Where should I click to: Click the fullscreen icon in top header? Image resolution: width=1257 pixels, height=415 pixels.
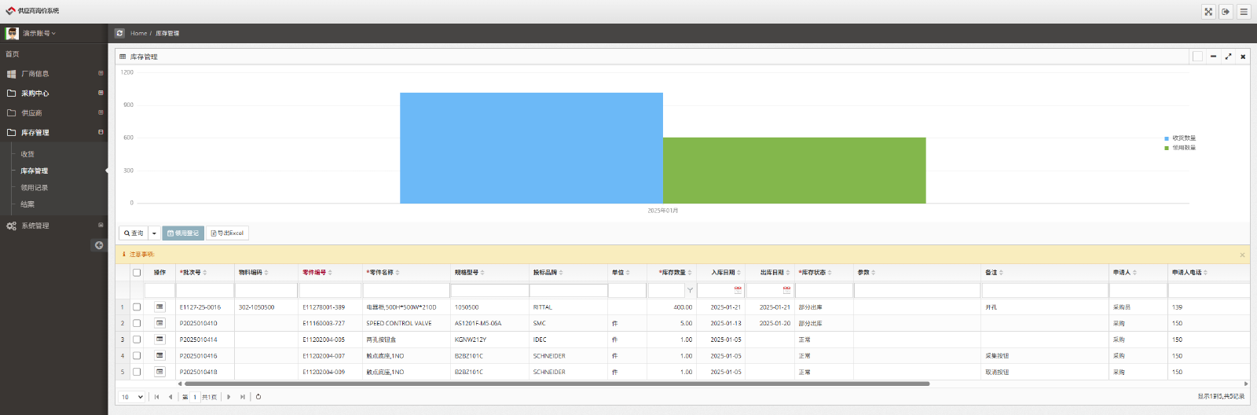(1208, 12)
